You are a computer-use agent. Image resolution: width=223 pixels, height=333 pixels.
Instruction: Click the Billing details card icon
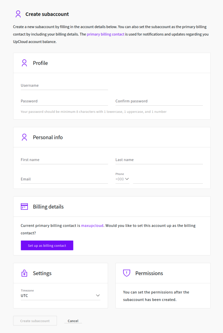point(24,207)
